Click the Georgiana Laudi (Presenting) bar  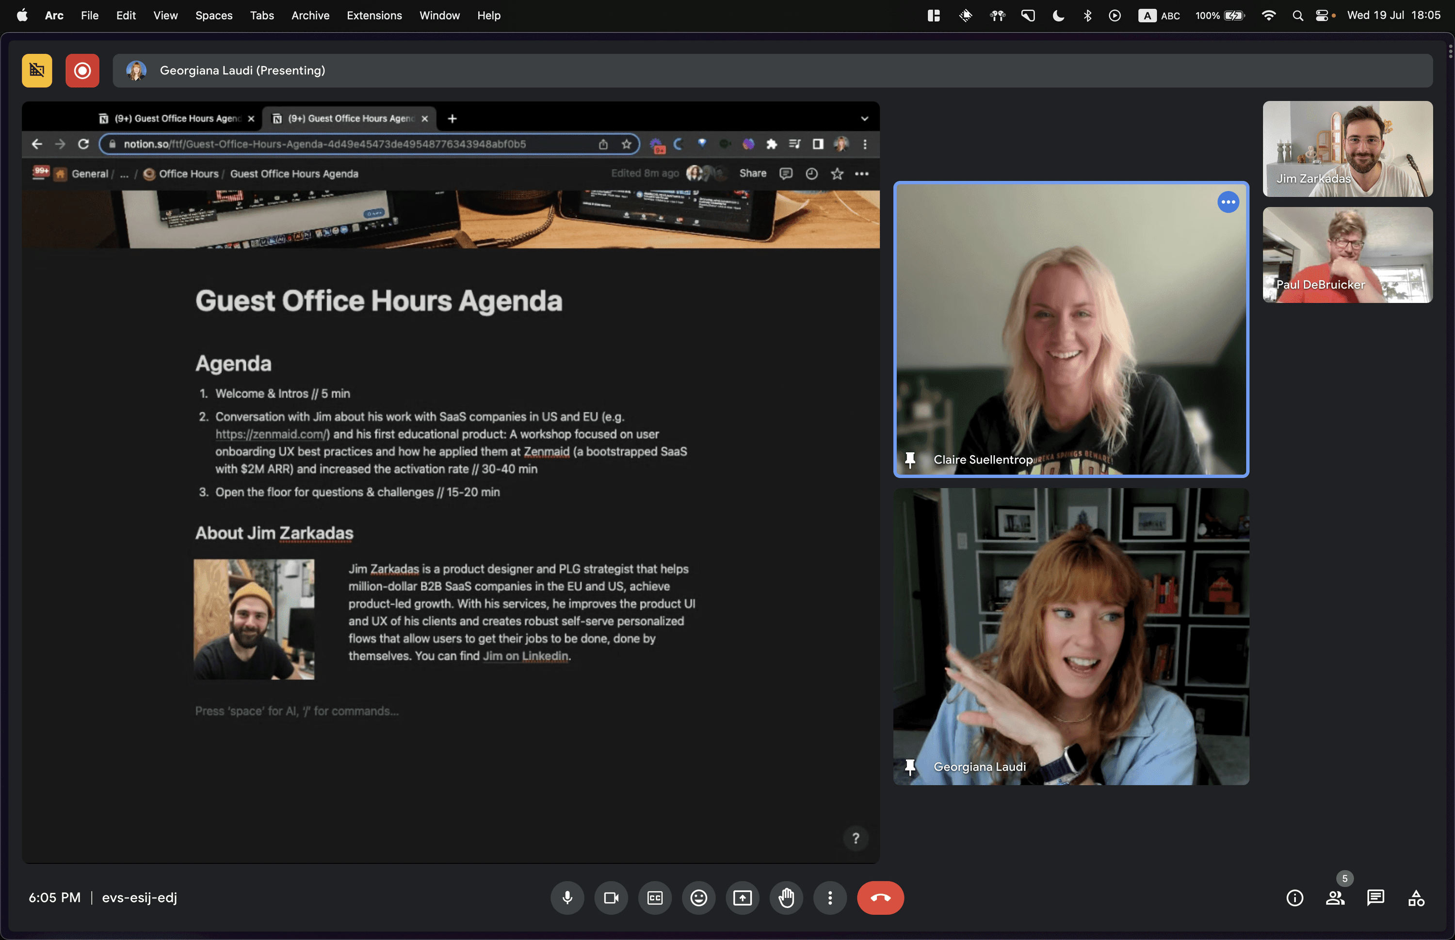[773, 71]
